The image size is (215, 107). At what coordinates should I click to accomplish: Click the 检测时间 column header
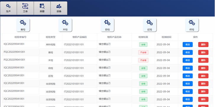[166, 37]
